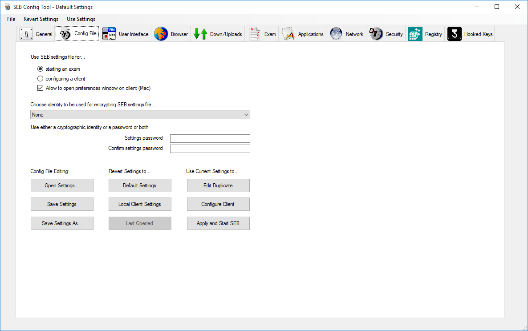Click the User Interface tab icon
This screenshot has width=528, height=331.
click(x=109, y=34)
